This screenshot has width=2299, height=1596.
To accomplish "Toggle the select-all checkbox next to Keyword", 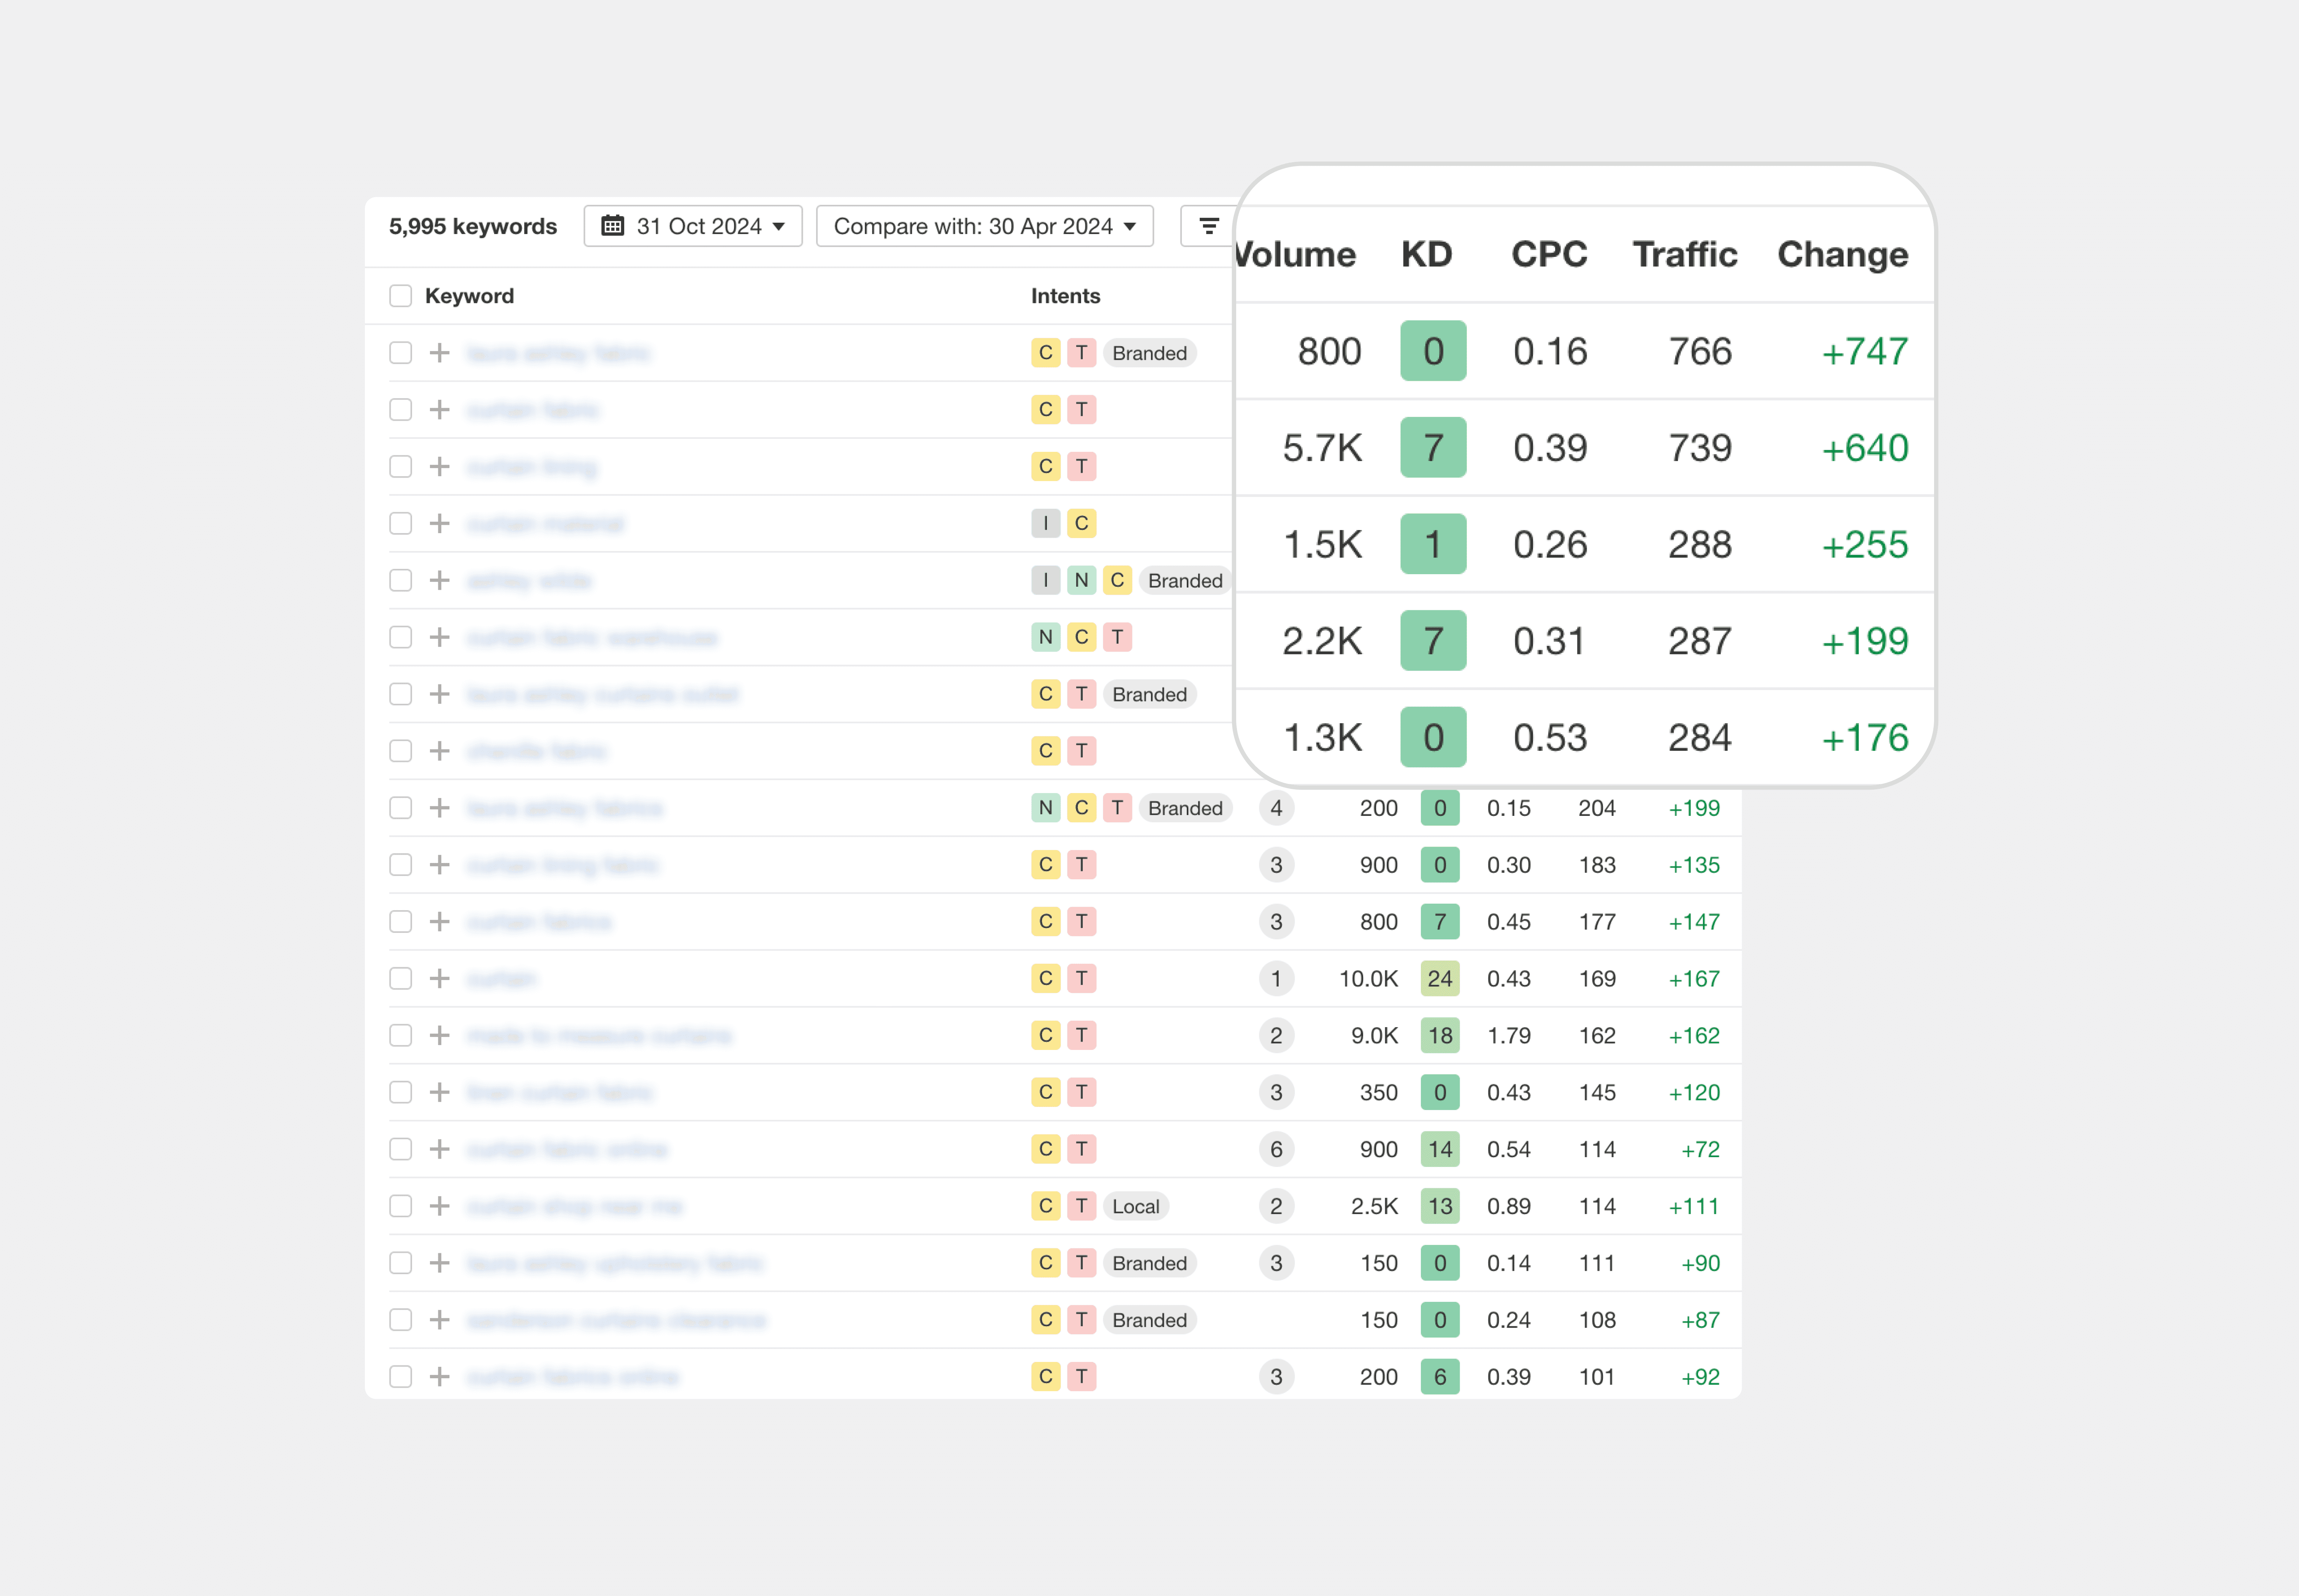I will (x=400, y=296).
